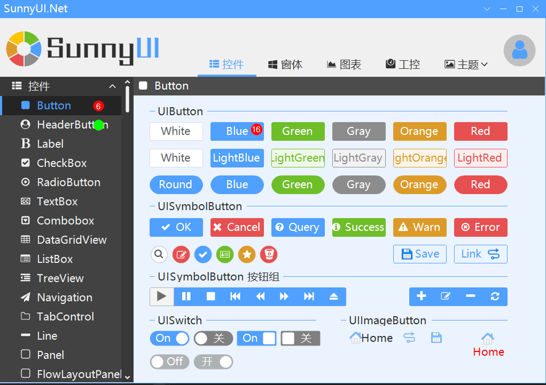The height and width of the screenshot is (385, 546).
Task: Switch to the 工控 top tab
Action: [403, 65]
